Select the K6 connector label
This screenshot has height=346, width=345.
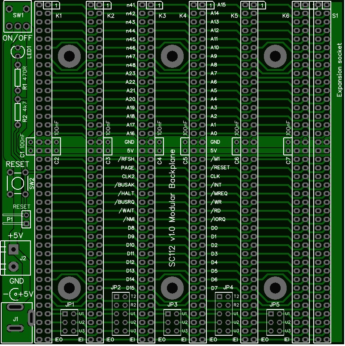tap(286, 15)
